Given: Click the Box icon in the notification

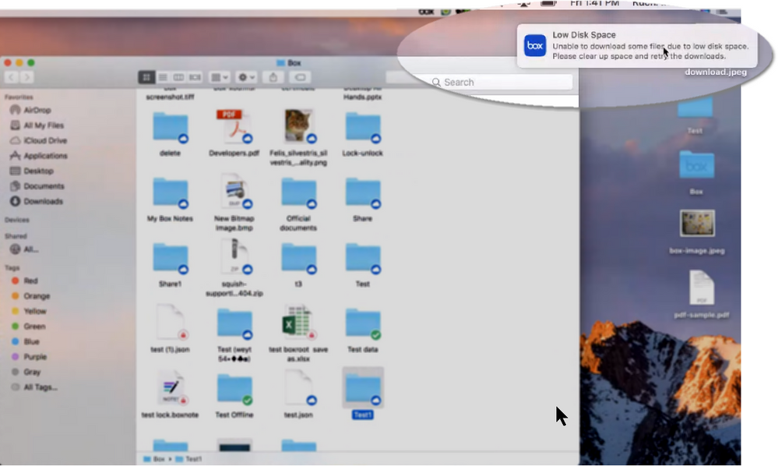Looking at the screenshot, I should coord(535,46).
